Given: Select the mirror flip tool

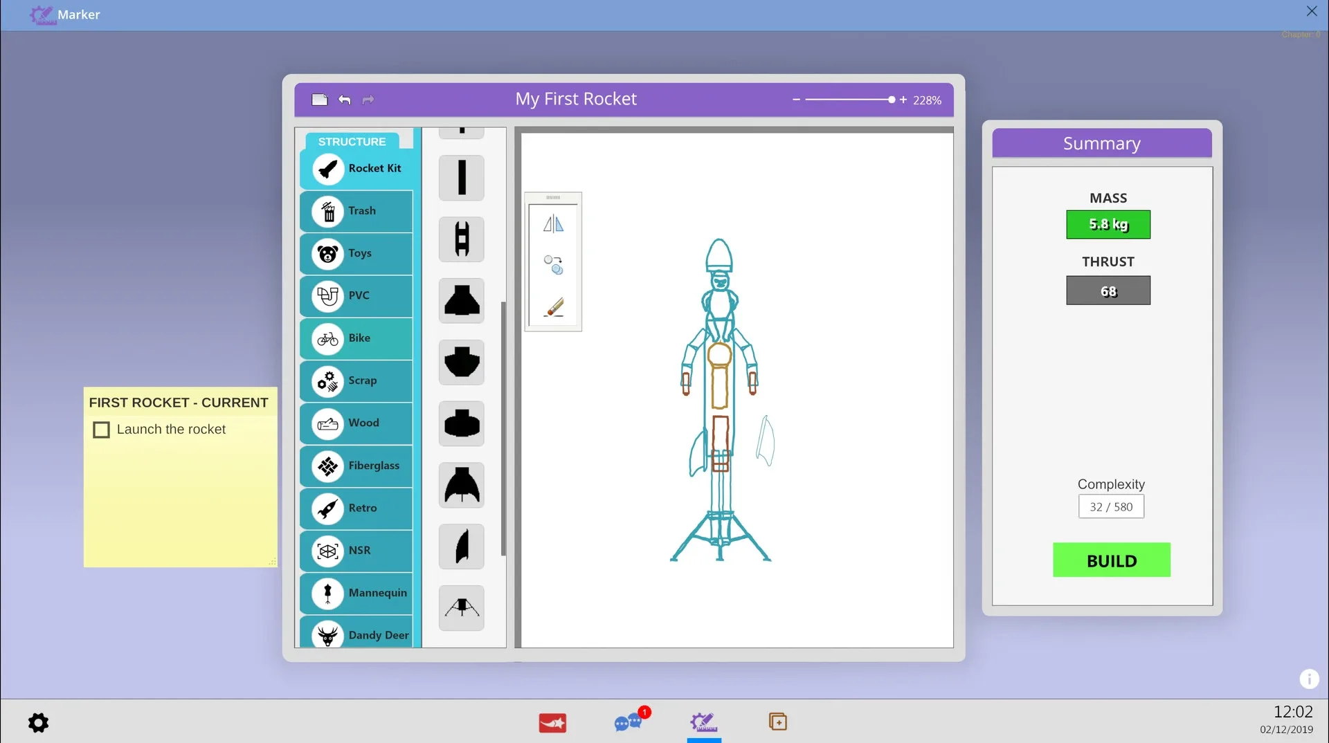Looking at the screenshot, I should pos(552,223).
